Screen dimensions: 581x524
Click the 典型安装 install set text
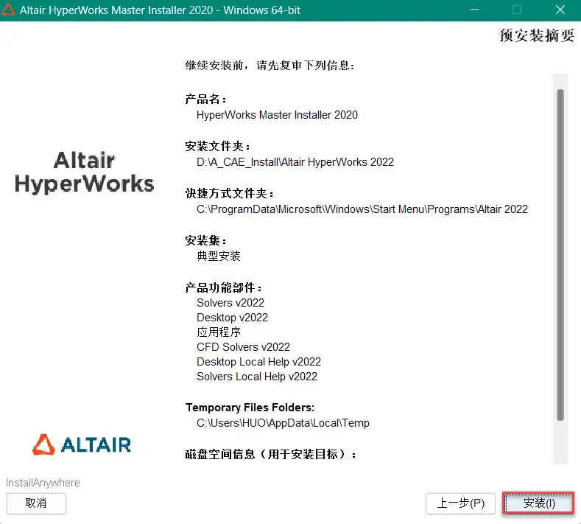pyautogui.click(x=219, y=256)
